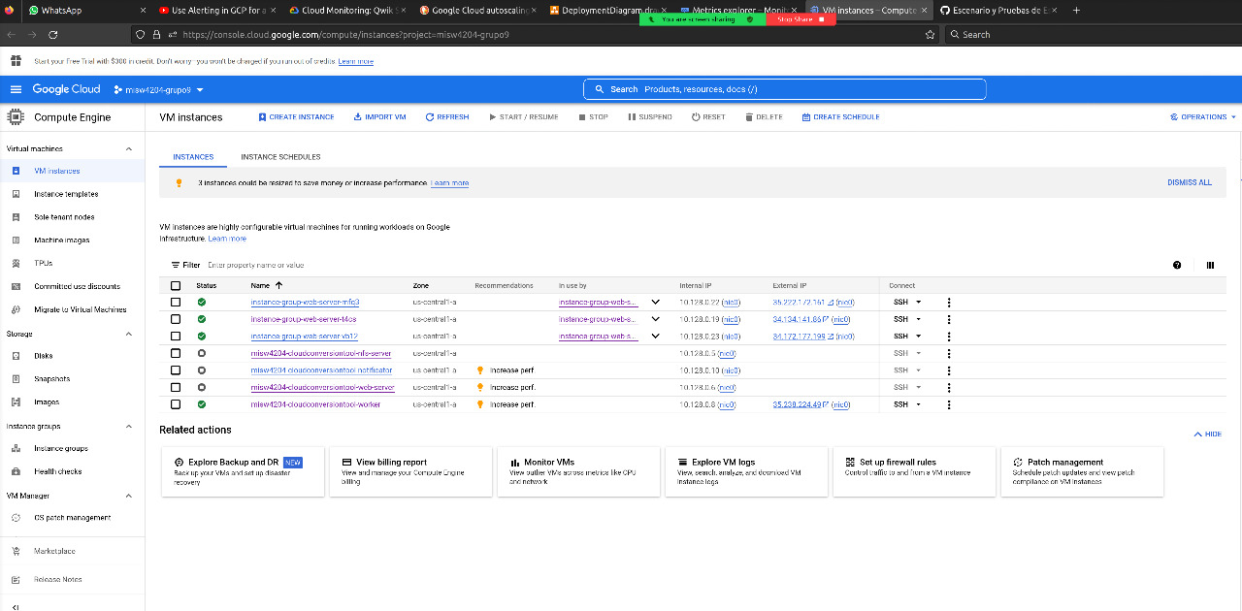Image resolution: width=1242 pixels, height=611 pixels.
Task: Click CREATE INSTANCE
Action: pyautogui.click(x=296, y=116)
